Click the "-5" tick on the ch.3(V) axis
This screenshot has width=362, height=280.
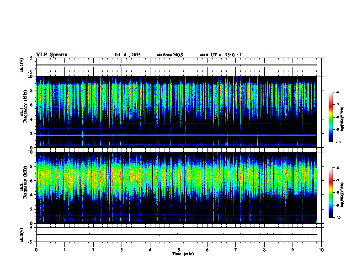point(31,242)
